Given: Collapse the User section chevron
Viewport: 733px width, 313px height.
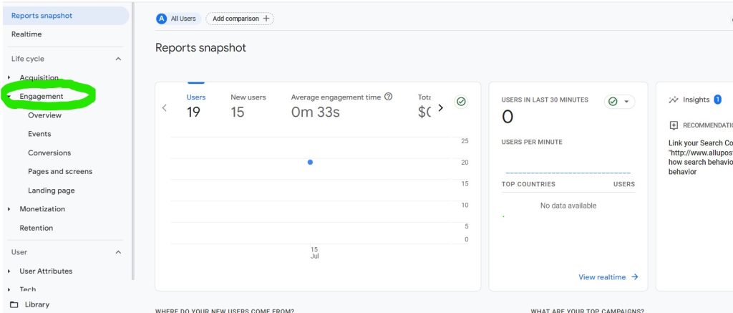Looking at the screenshot, I should point(118,252).
